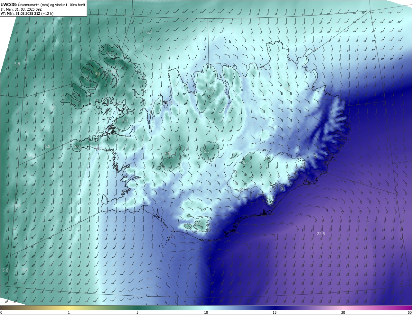Click the "UWC/IG:" title label

8,4
